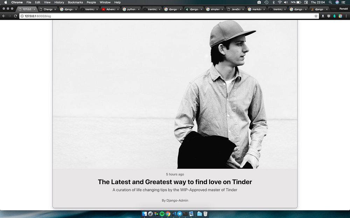
Task: Open the Bookmarks menu
Action: [x=76, y=2]
